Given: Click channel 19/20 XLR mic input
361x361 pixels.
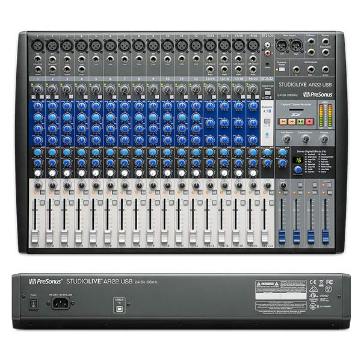Looking at the screenshot, I should (253, 45).
